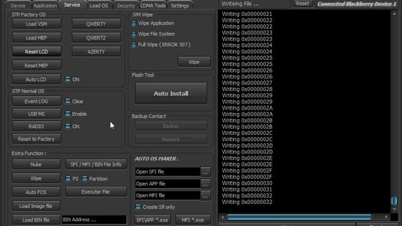Open the Settings tab
402x226 pixels.
[180, 6]
